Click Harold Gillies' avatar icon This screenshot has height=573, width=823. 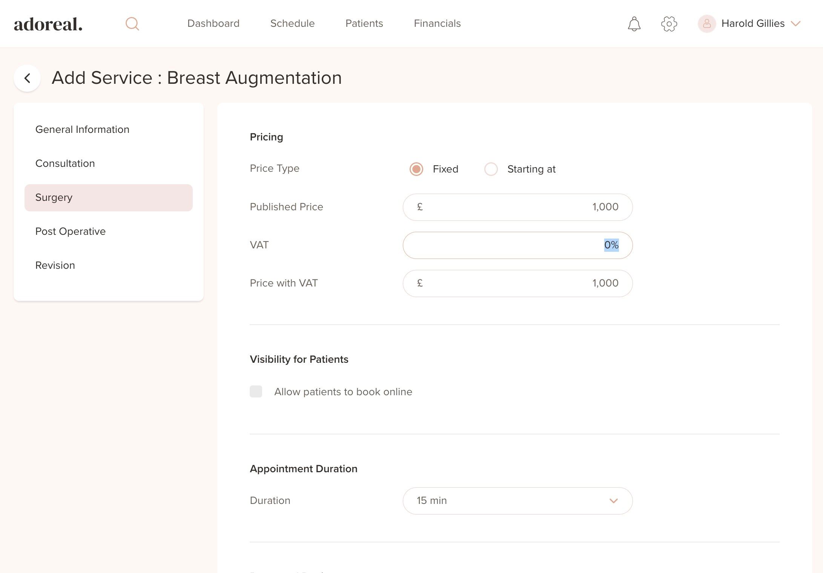pos(706,24)
